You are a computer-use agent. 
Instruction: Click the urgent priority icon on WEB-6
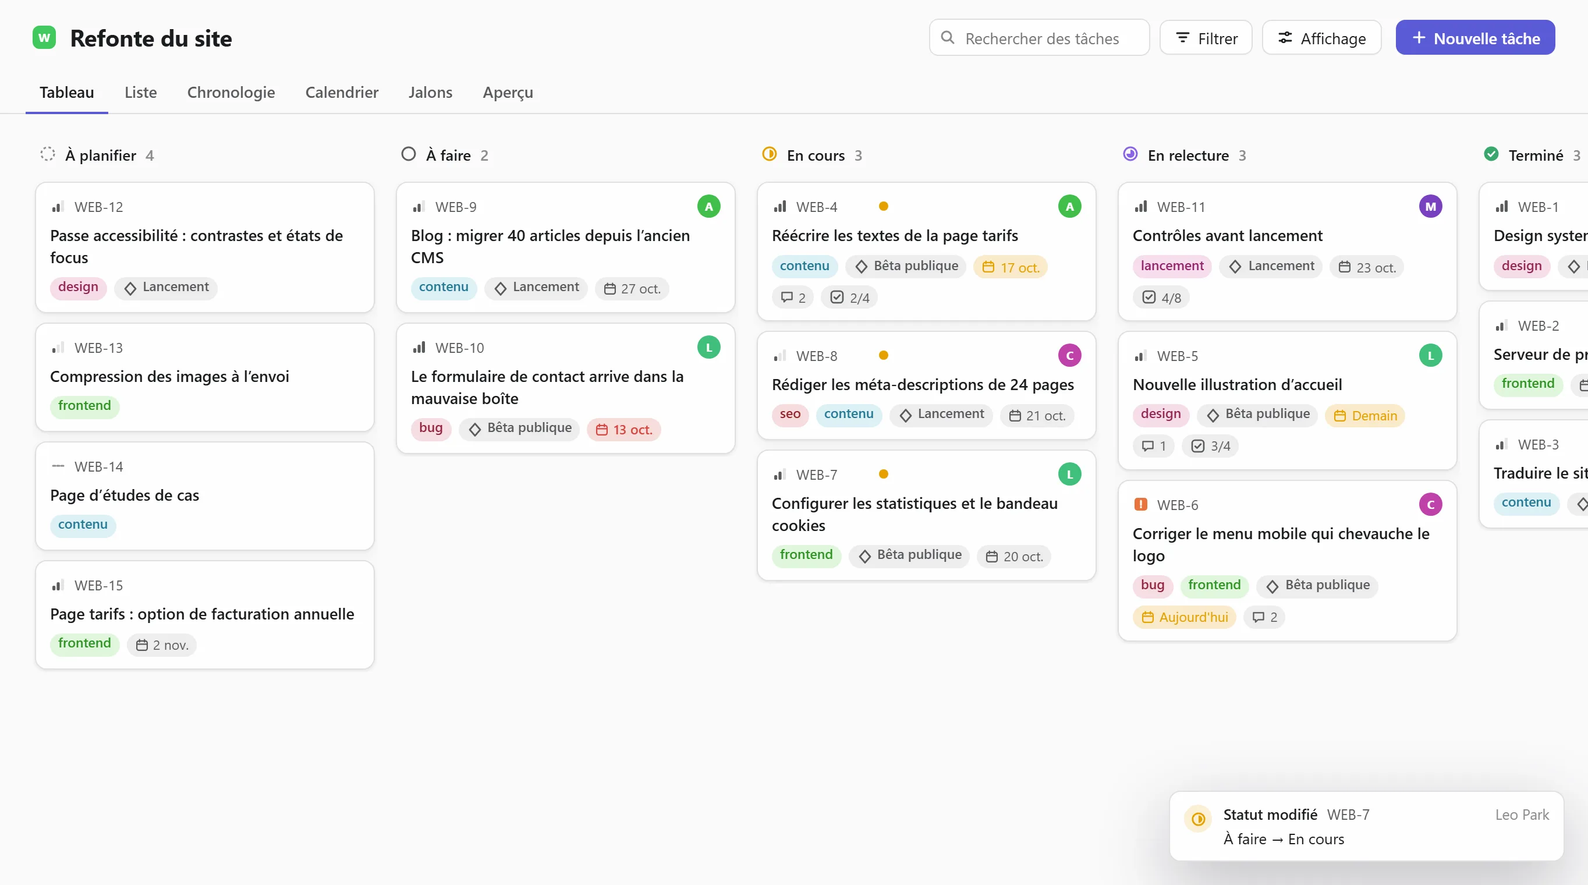1140,504
